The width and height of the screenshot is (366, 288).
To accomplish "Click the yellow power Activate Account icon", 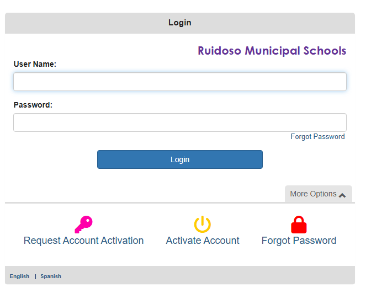I will (203, 225).
